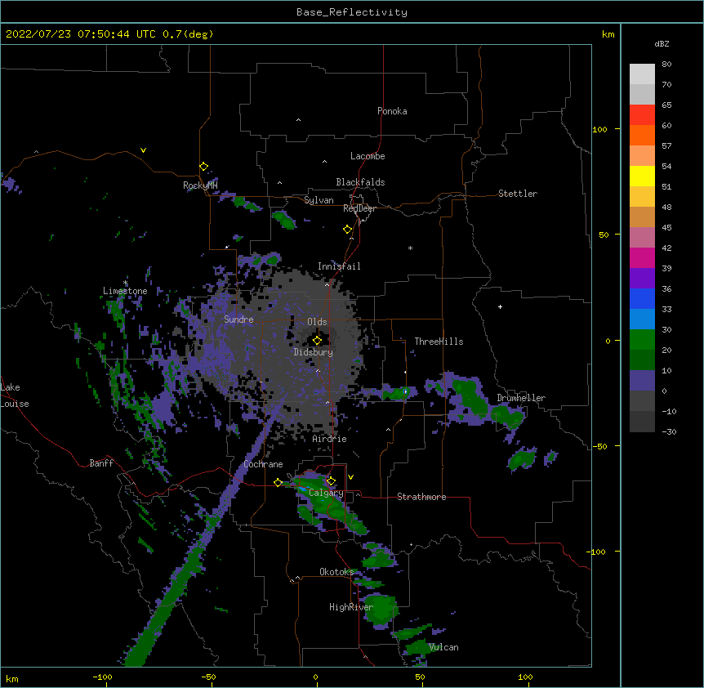The width and height of the screenshot is (704, 688).
Task: Select the blue 33 dBZ legend color
Action: pyautogui.click(x=642, y=298)
